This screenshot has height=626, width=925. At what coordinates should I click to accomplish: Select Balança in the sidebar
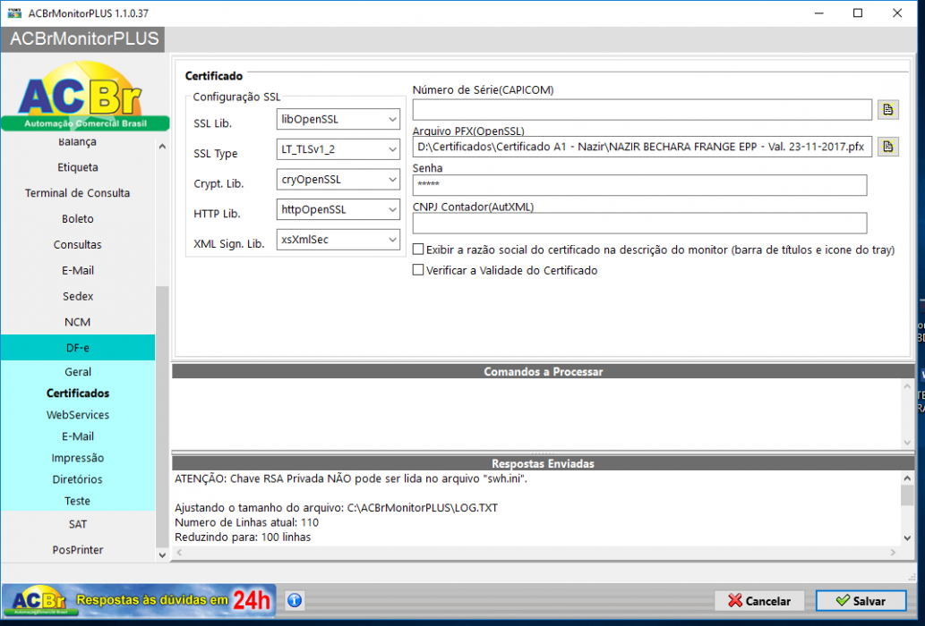(77, 141)
